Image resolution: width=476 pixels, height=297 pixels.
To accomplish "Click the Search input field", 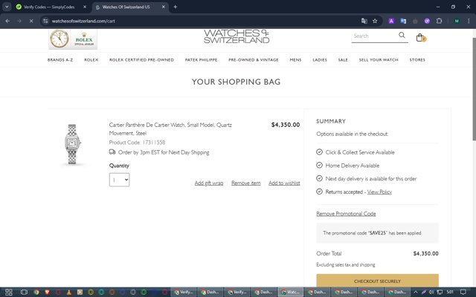I will pos(375,36).
